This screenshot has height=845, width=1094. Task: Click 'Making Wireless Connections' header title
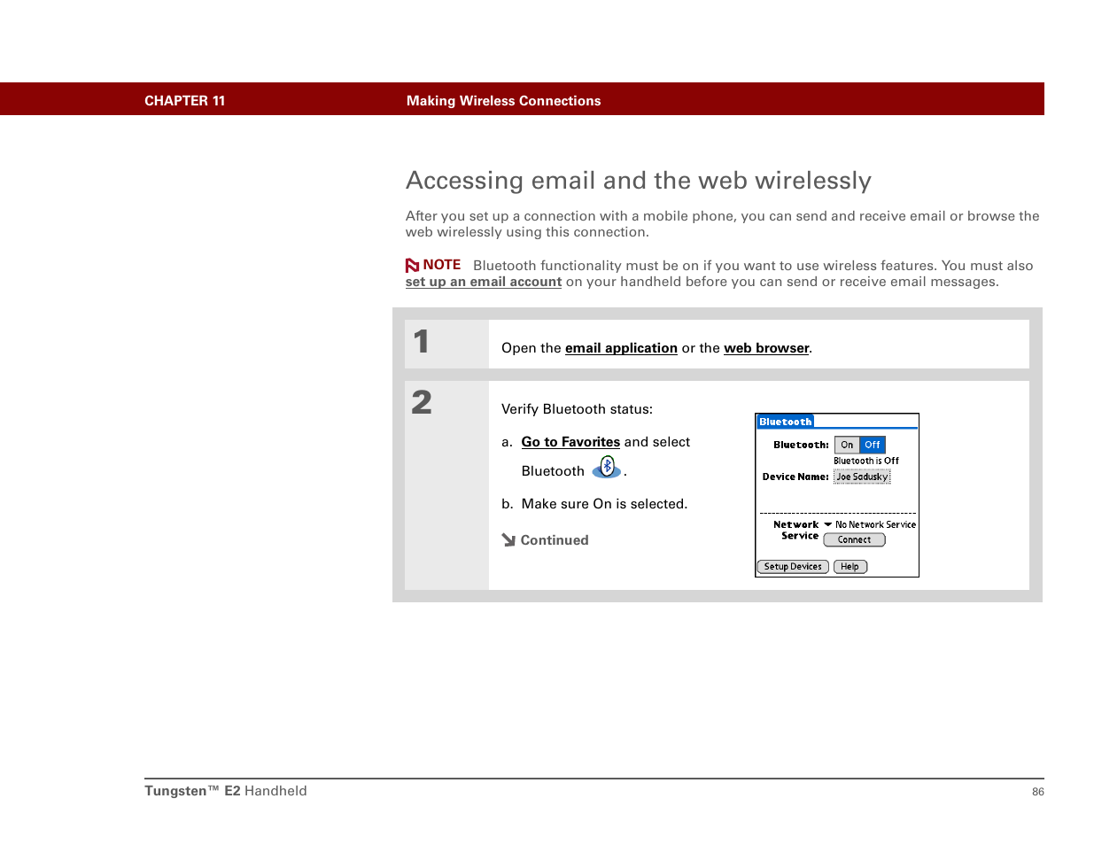point(503,101)
